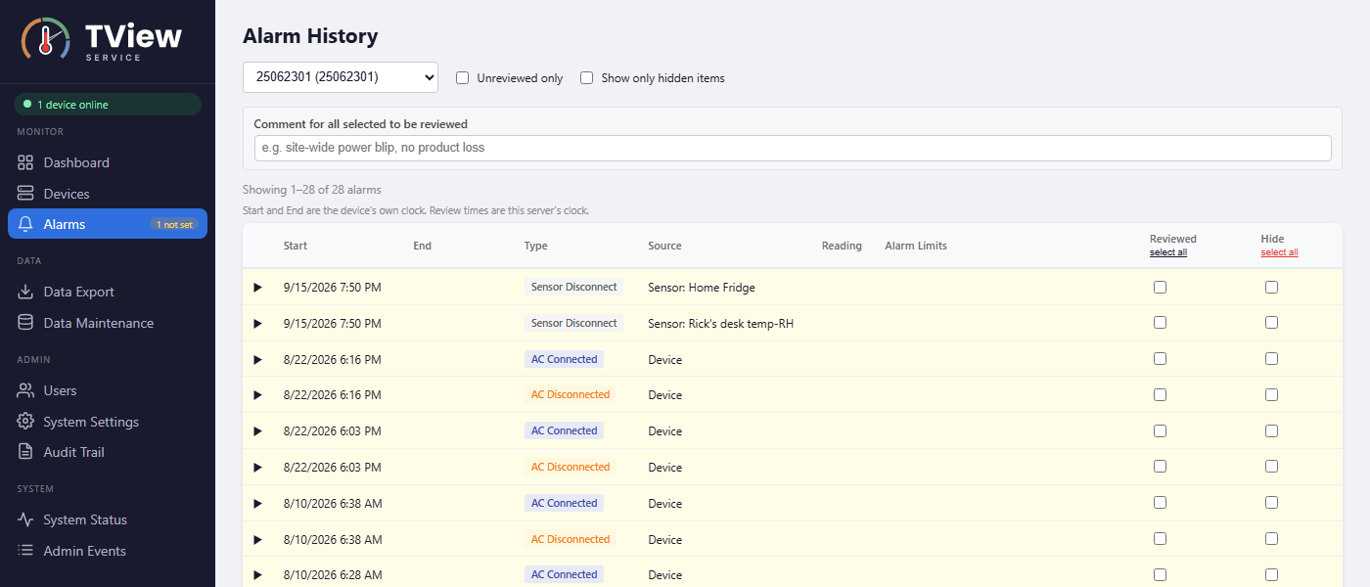Expand the 8/22 6:16 PM AC Disconnected row

coord(258,395)
